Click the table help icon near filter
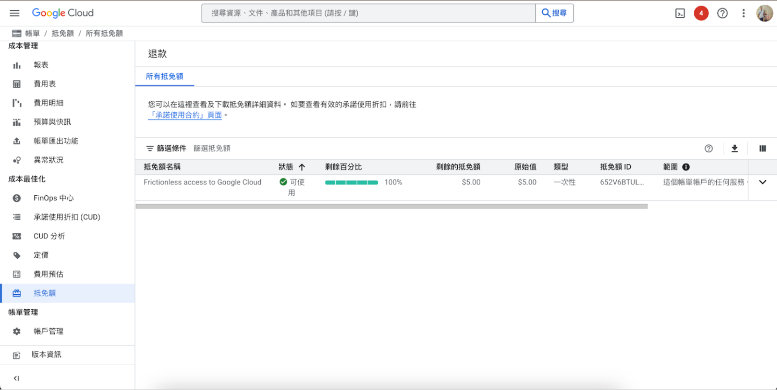777x390 pixels. tap(709, 149)
